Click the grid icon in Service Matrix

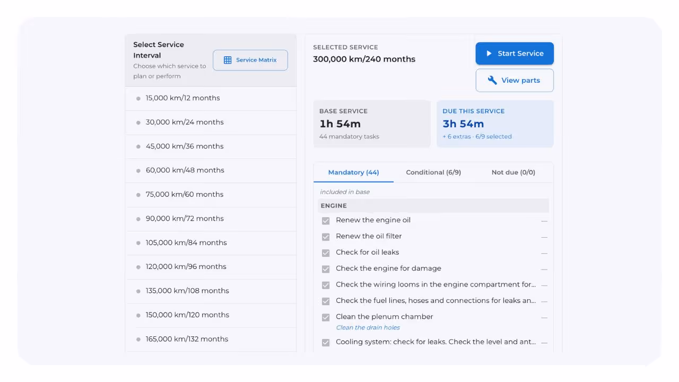(228, 60)
